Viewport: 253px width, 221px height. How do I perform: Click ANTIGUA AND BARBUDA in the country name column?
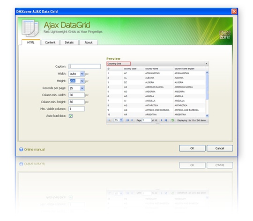click(157, 110)
